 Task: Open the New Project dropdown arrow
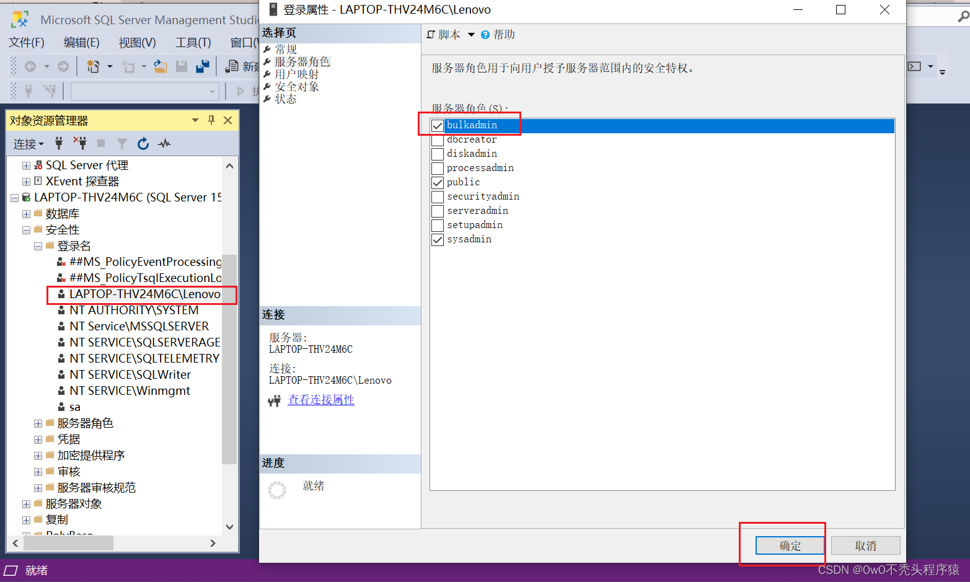pos(110,66)
